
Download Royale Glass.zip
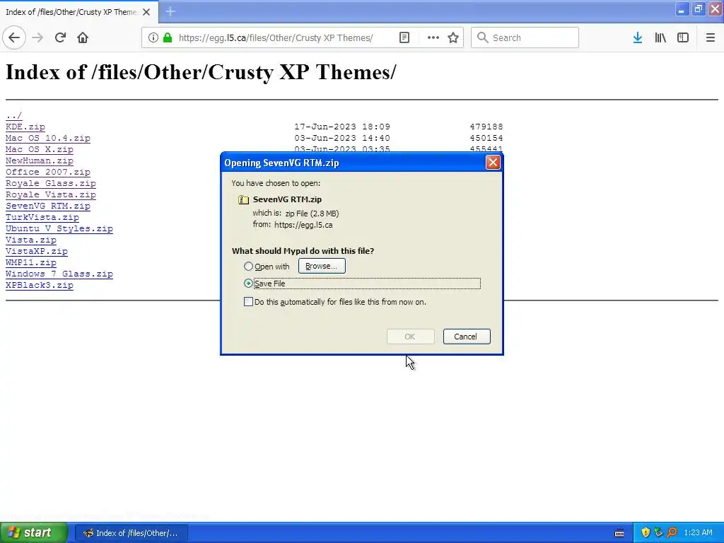click(51, 183)
